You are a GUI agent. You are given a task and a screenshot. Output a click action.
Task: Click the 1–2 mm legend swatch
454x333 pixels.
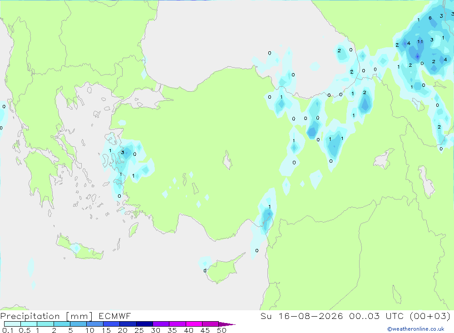[x=45, y=324]
